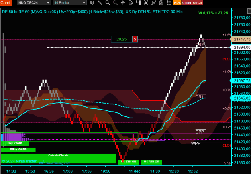Click the DPP pivot label
The image size is (251, 174).
(x=200, y=132)
